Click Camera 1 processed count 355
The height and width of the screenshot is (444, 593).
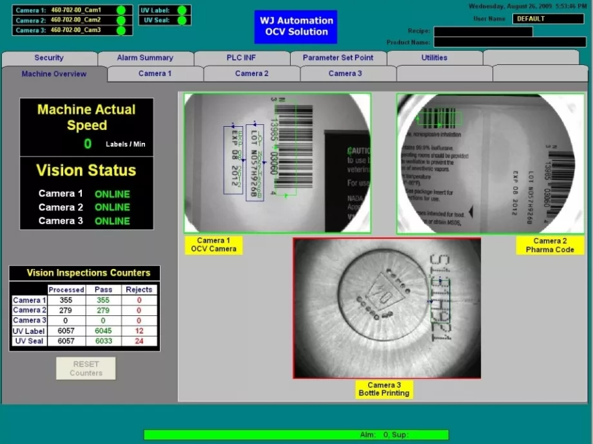(x=66, y=300)
